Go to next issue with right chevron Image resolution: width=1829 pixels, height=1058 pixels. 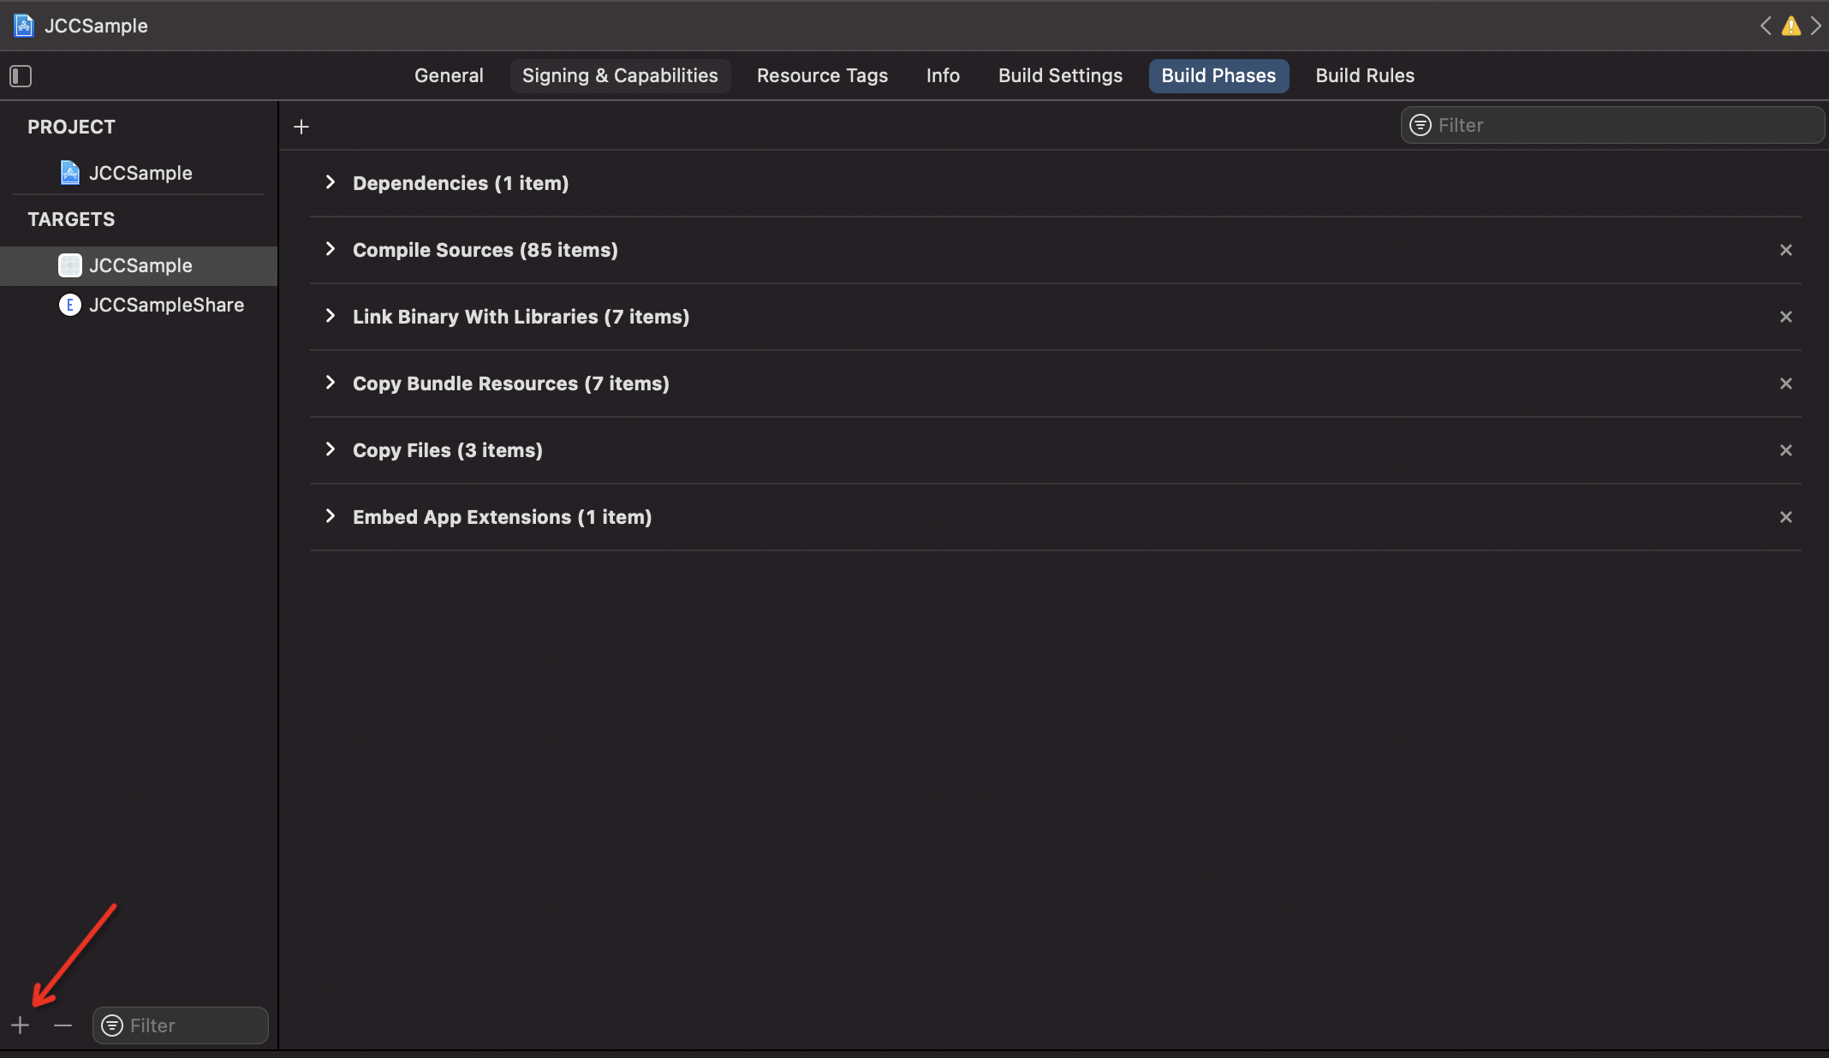[1815, 26]
